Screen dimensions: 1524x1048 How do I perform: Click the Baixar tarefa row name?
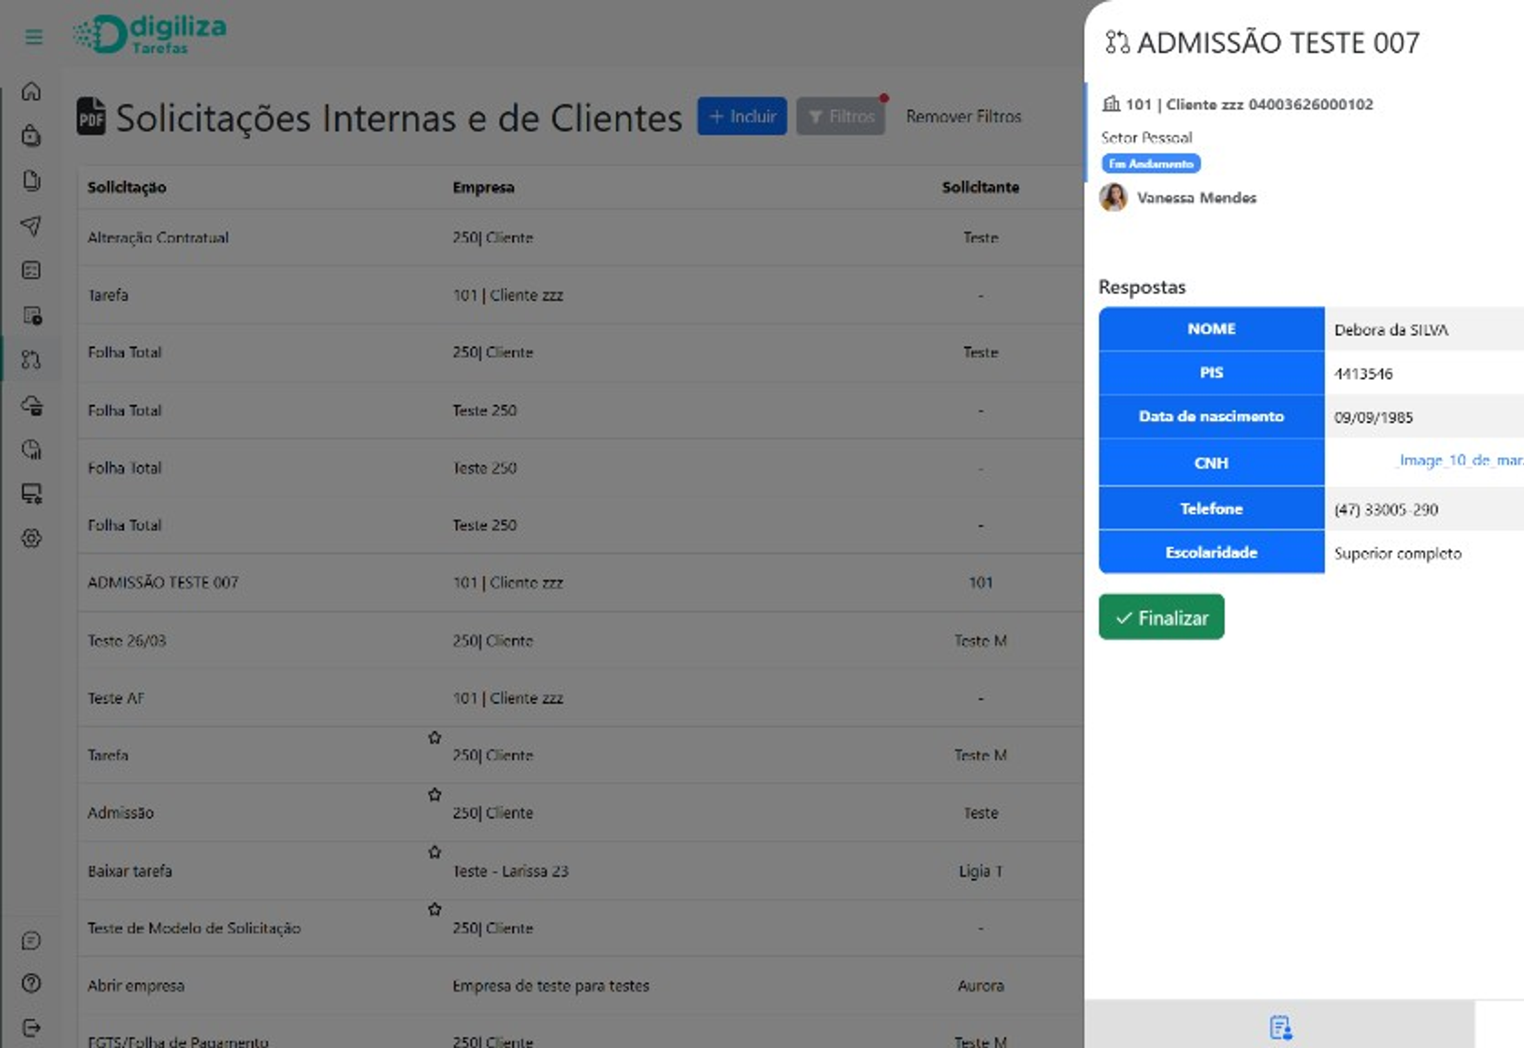click(130, 871)
